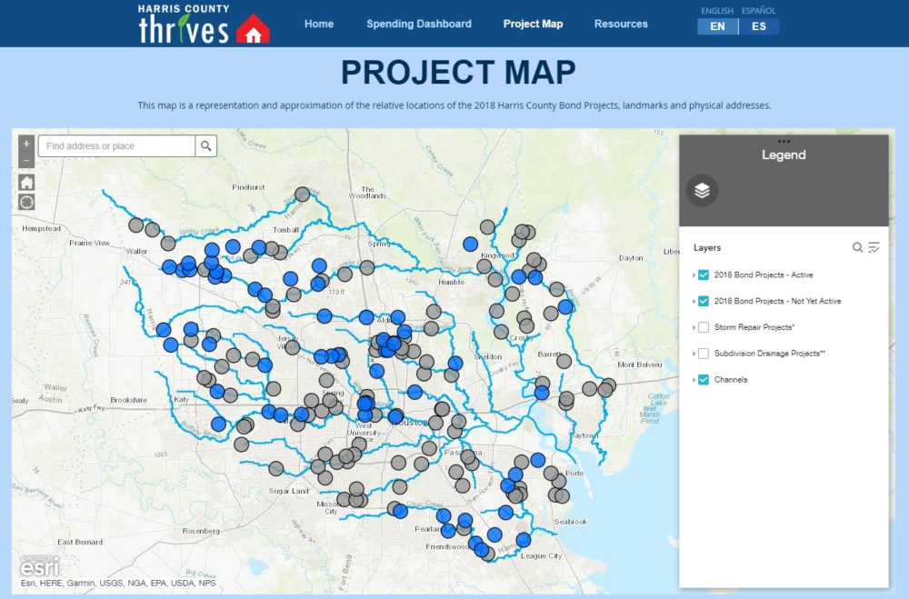Click the PROJECT MAP heading

(x=458, y=73)
